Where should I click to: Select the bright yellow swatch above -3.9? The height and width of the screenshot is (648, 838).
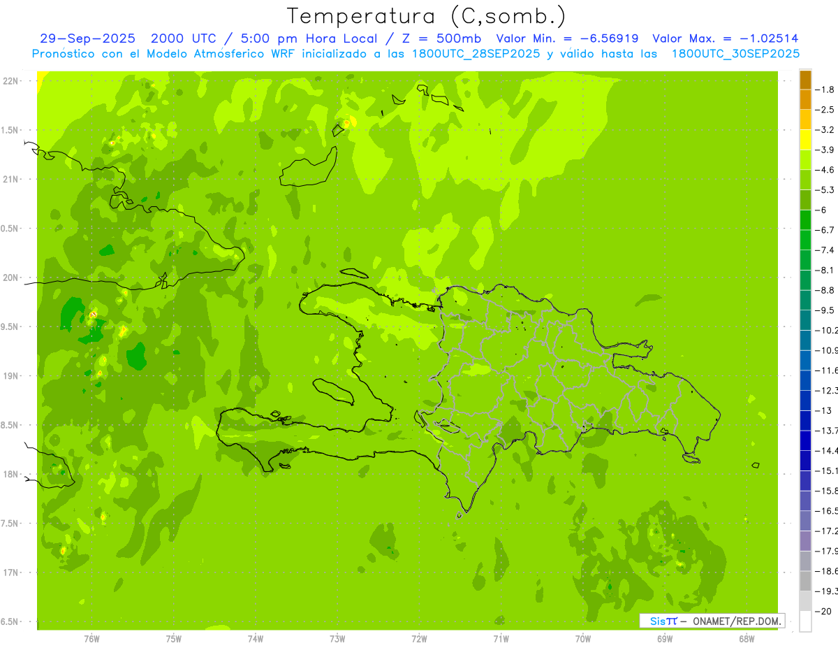pos(805,140)
